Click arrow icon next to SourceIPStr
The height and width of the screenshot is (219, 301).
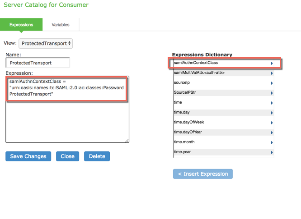272,93
